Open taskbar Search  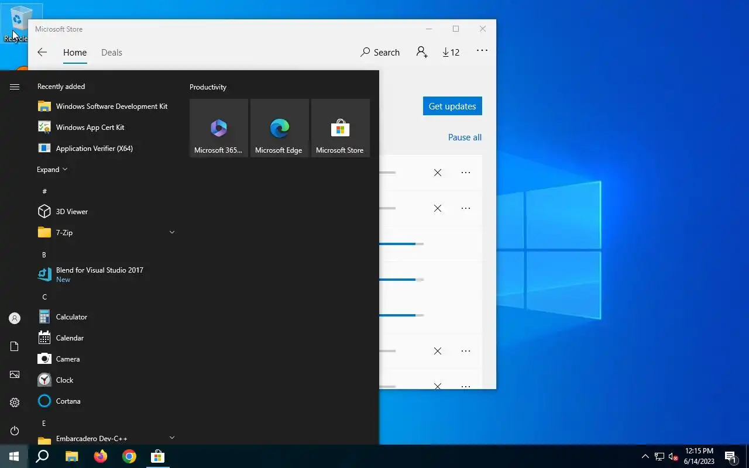click(x=42, y=456)
